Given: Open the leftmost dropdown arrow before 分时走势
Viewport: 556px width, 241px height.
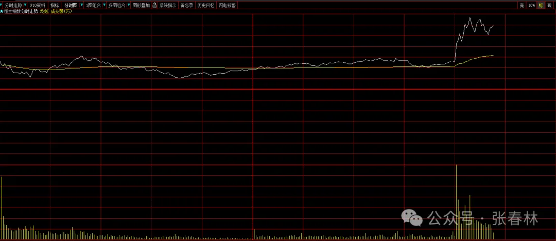Looking at the screenshot, I should point(1,5).
